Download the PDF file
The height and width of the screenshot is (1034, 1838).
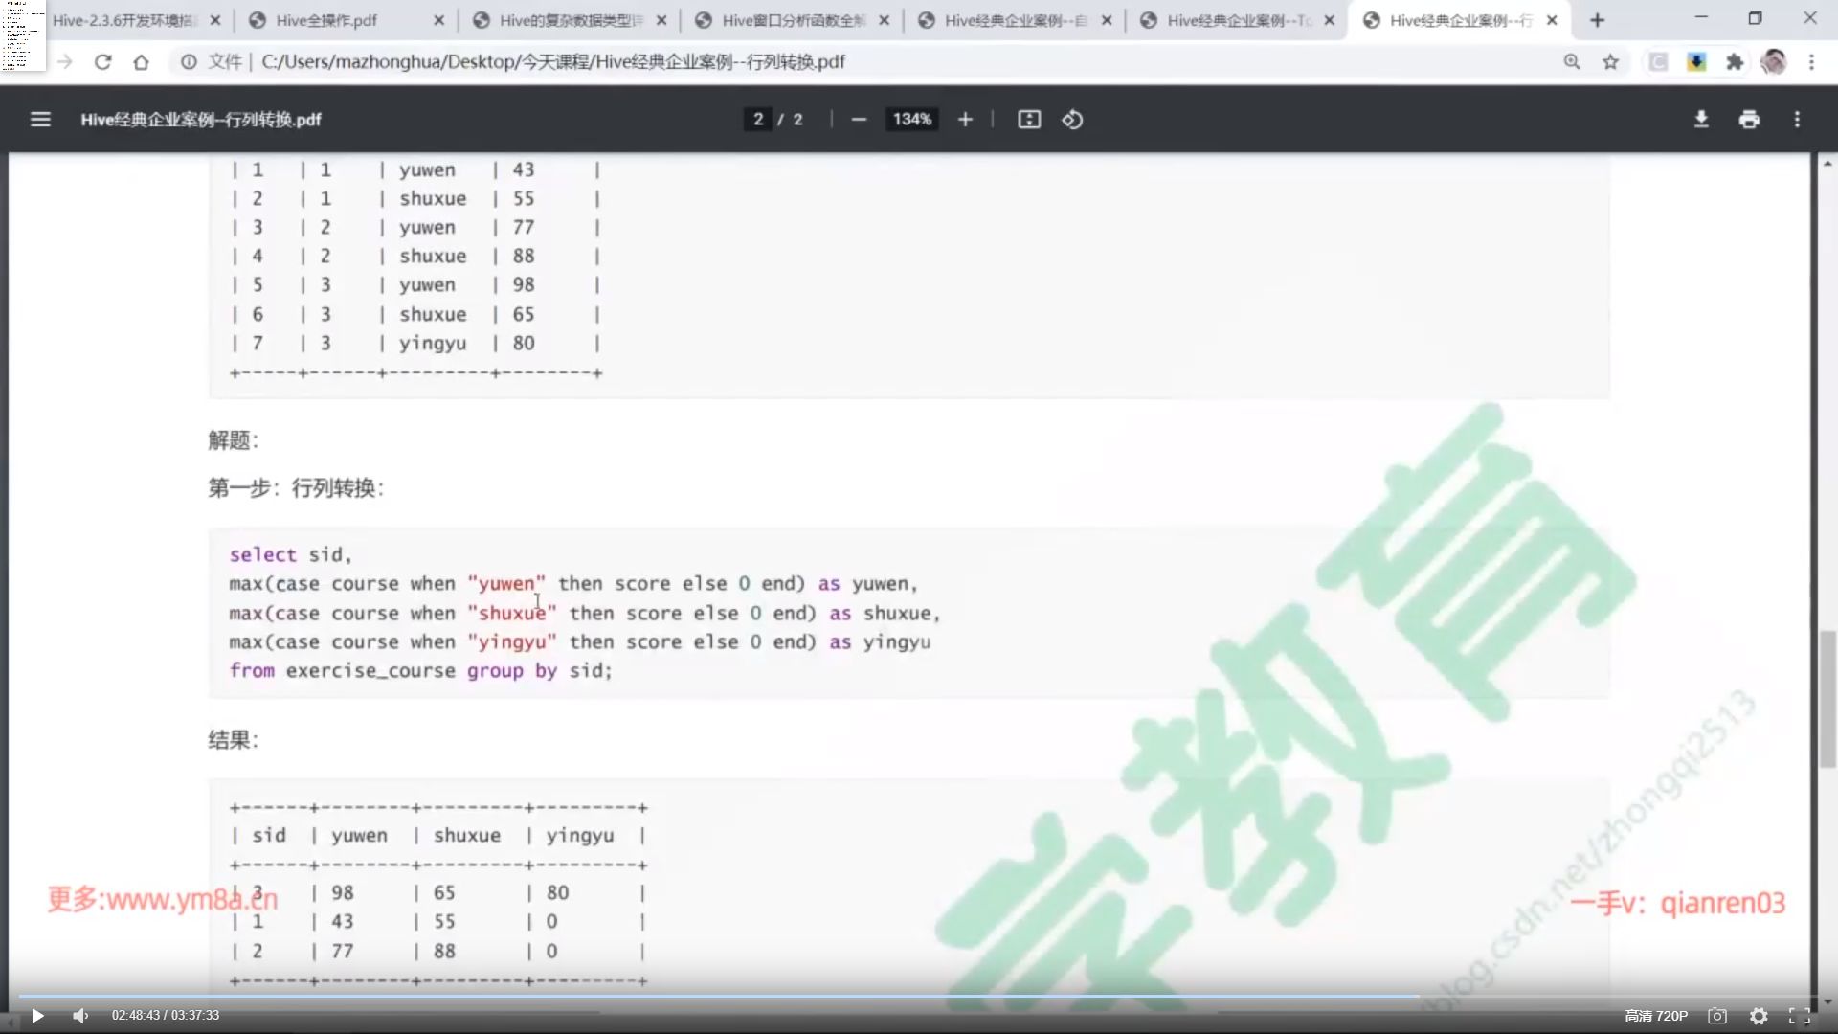[x=1701, y=120]
